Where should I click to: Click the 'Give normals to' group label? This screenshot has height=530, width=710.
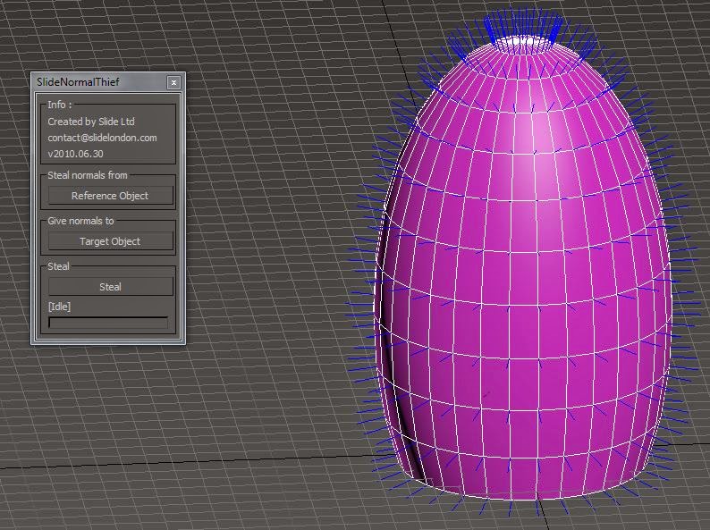(x=80, y=221)
